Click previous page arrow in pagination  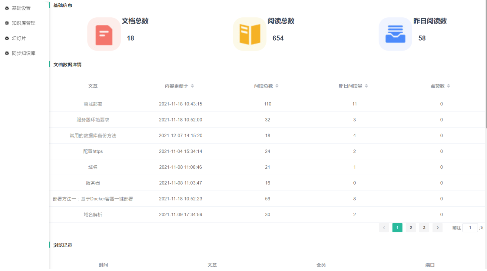point(384,228)
